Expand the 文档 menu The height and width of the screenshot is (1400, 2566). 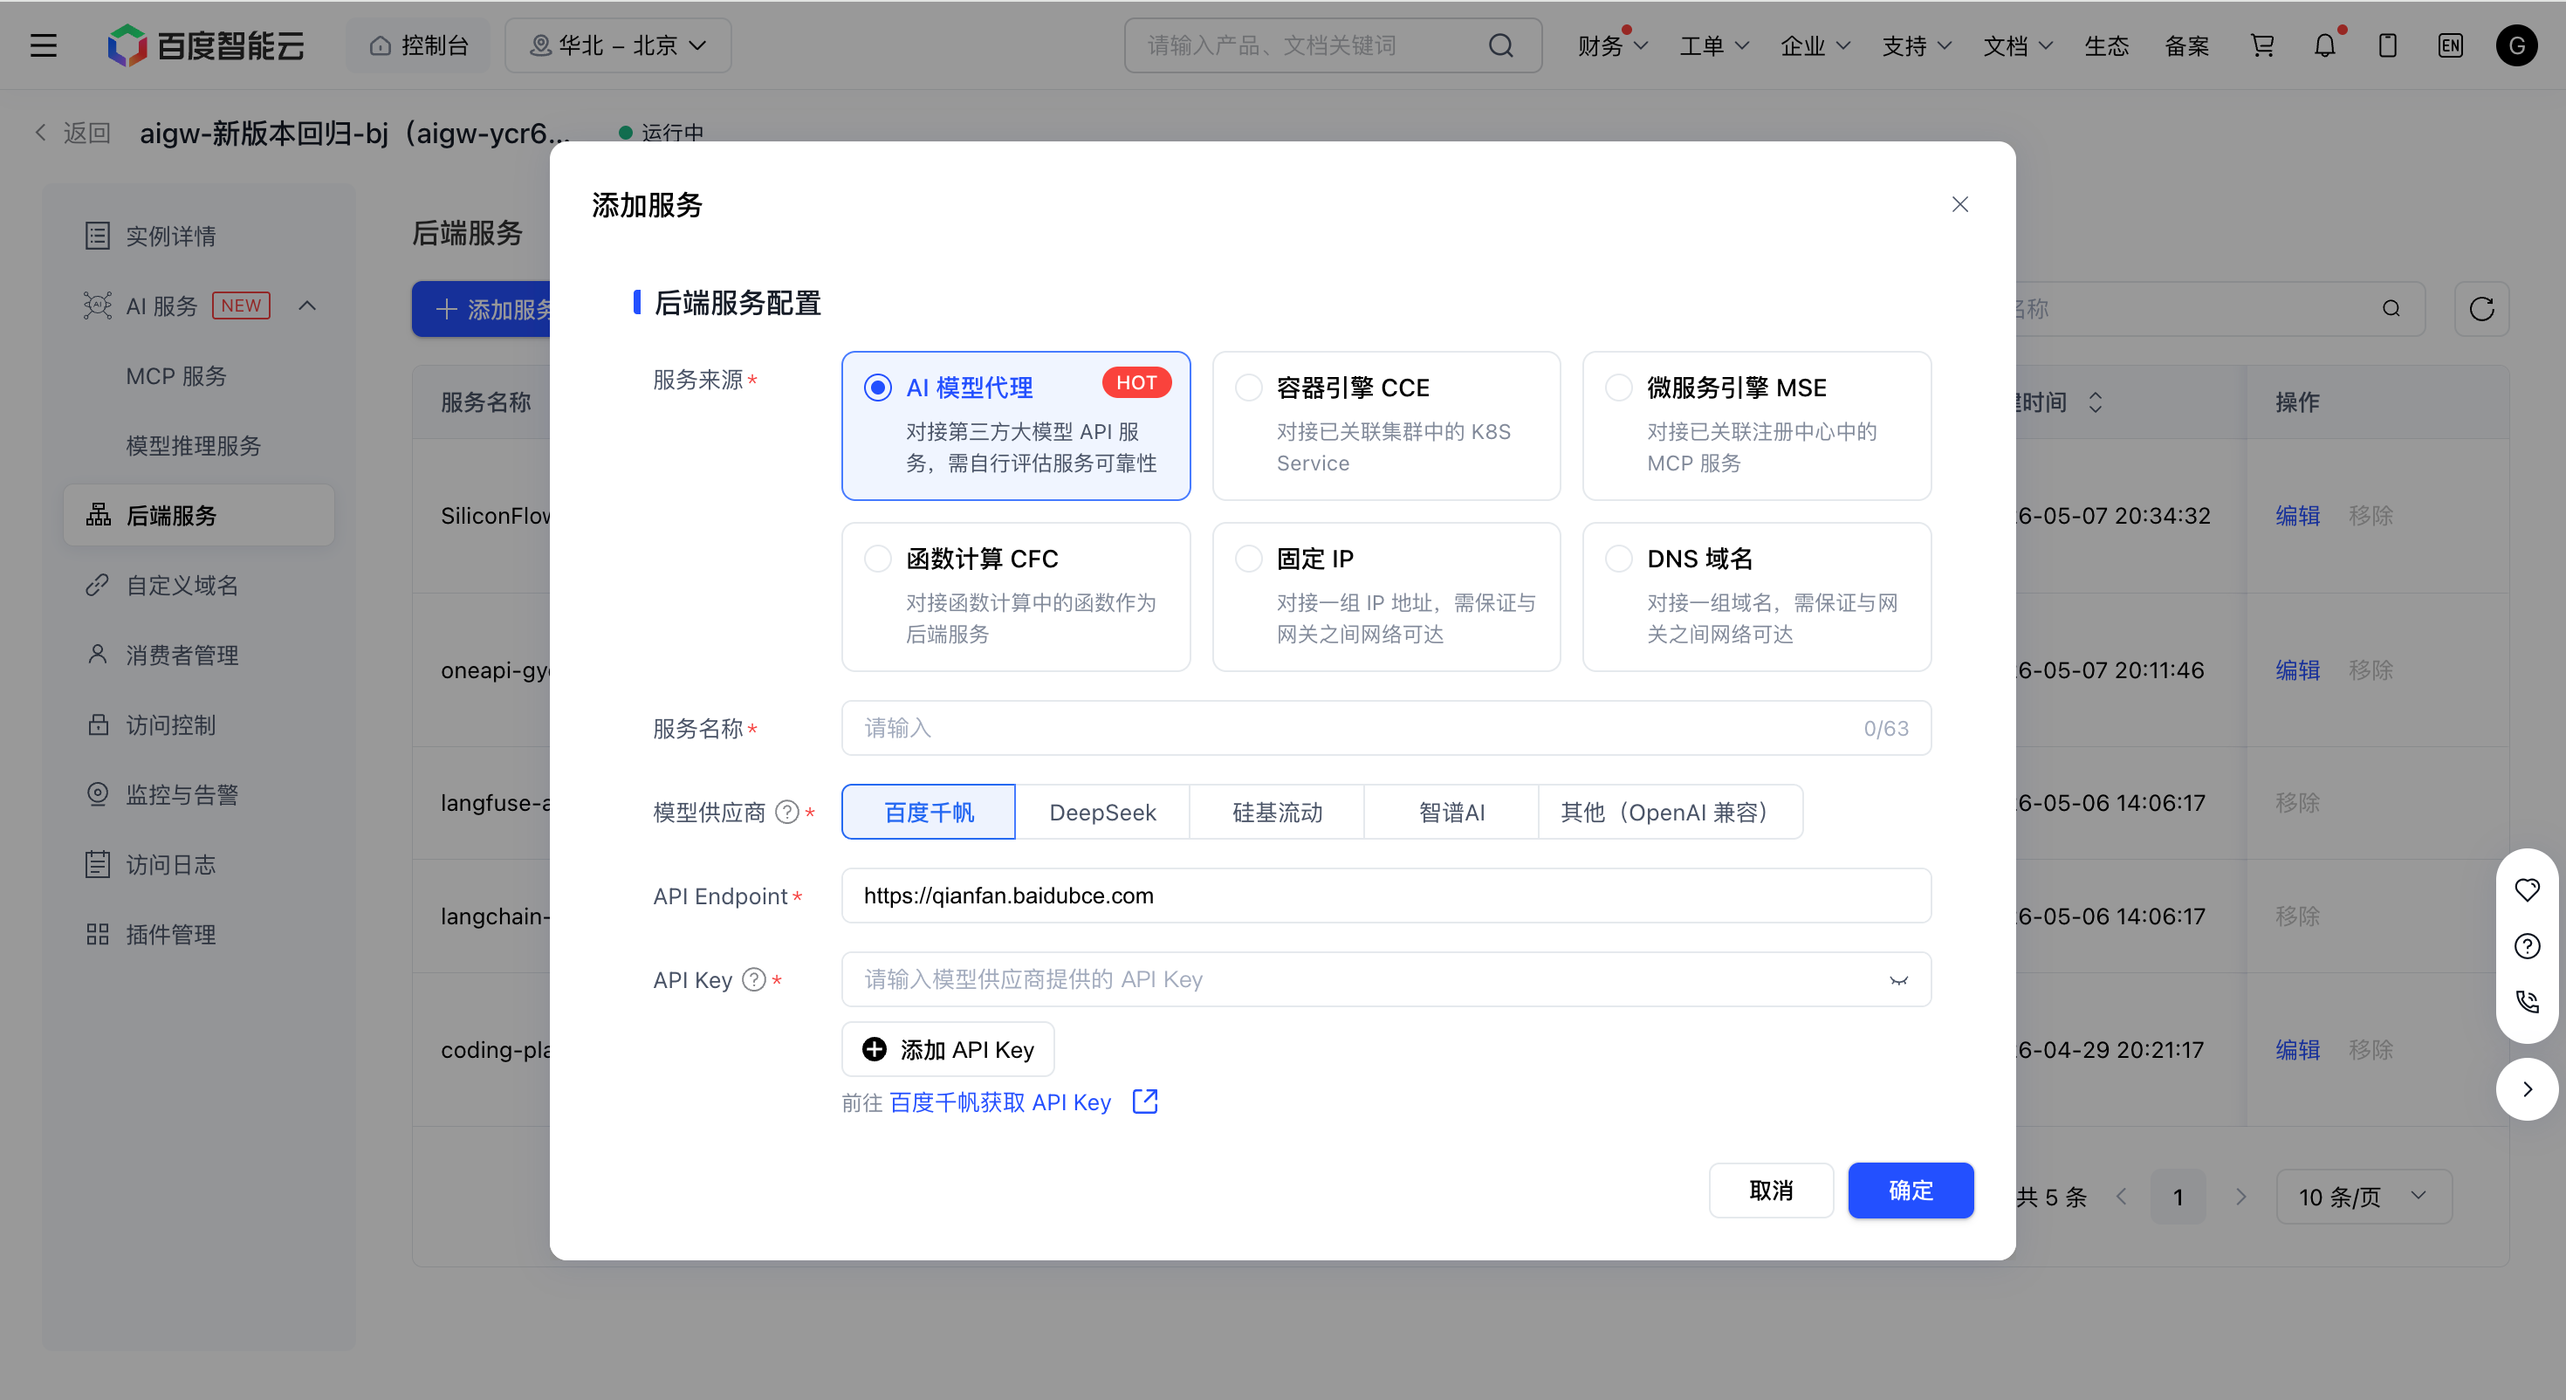click(x=2018, y=46)
